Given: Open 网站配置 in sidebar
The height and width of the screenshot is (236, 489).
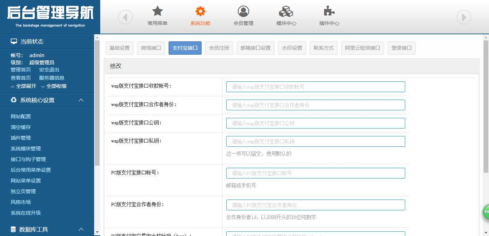Looking at the screenshot, I should [x=21, y=116].
